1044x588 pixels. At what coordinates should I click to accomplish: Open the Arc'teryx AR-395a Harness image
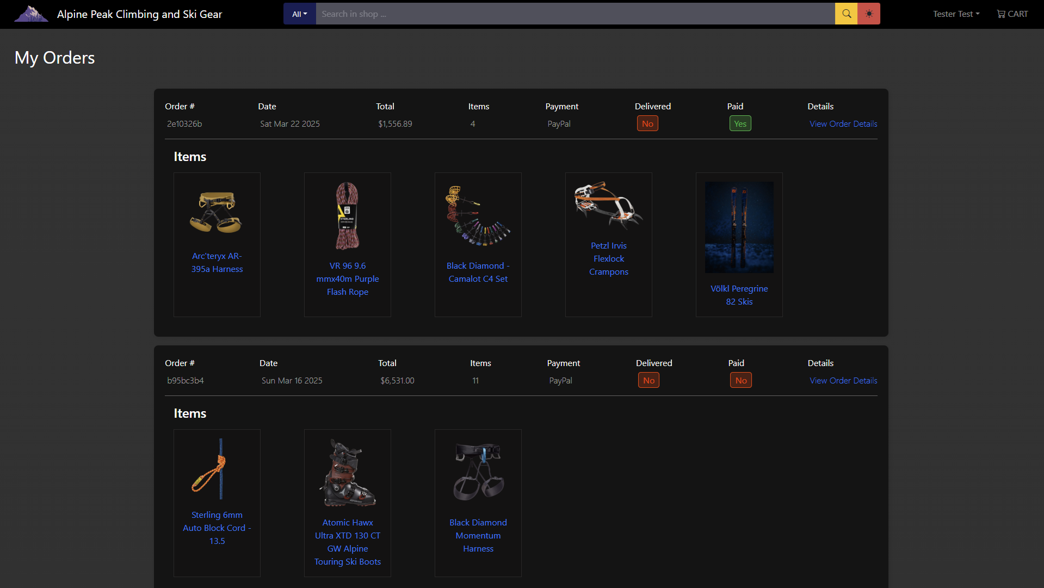(x=217, y=212)
